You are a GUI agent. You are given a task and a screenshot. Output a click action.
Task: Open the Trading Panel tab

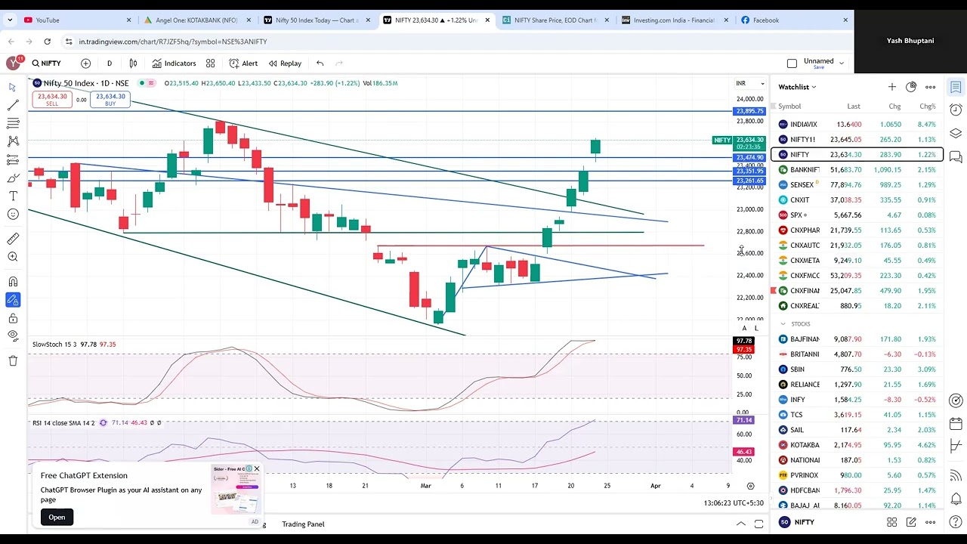[303, 524]
